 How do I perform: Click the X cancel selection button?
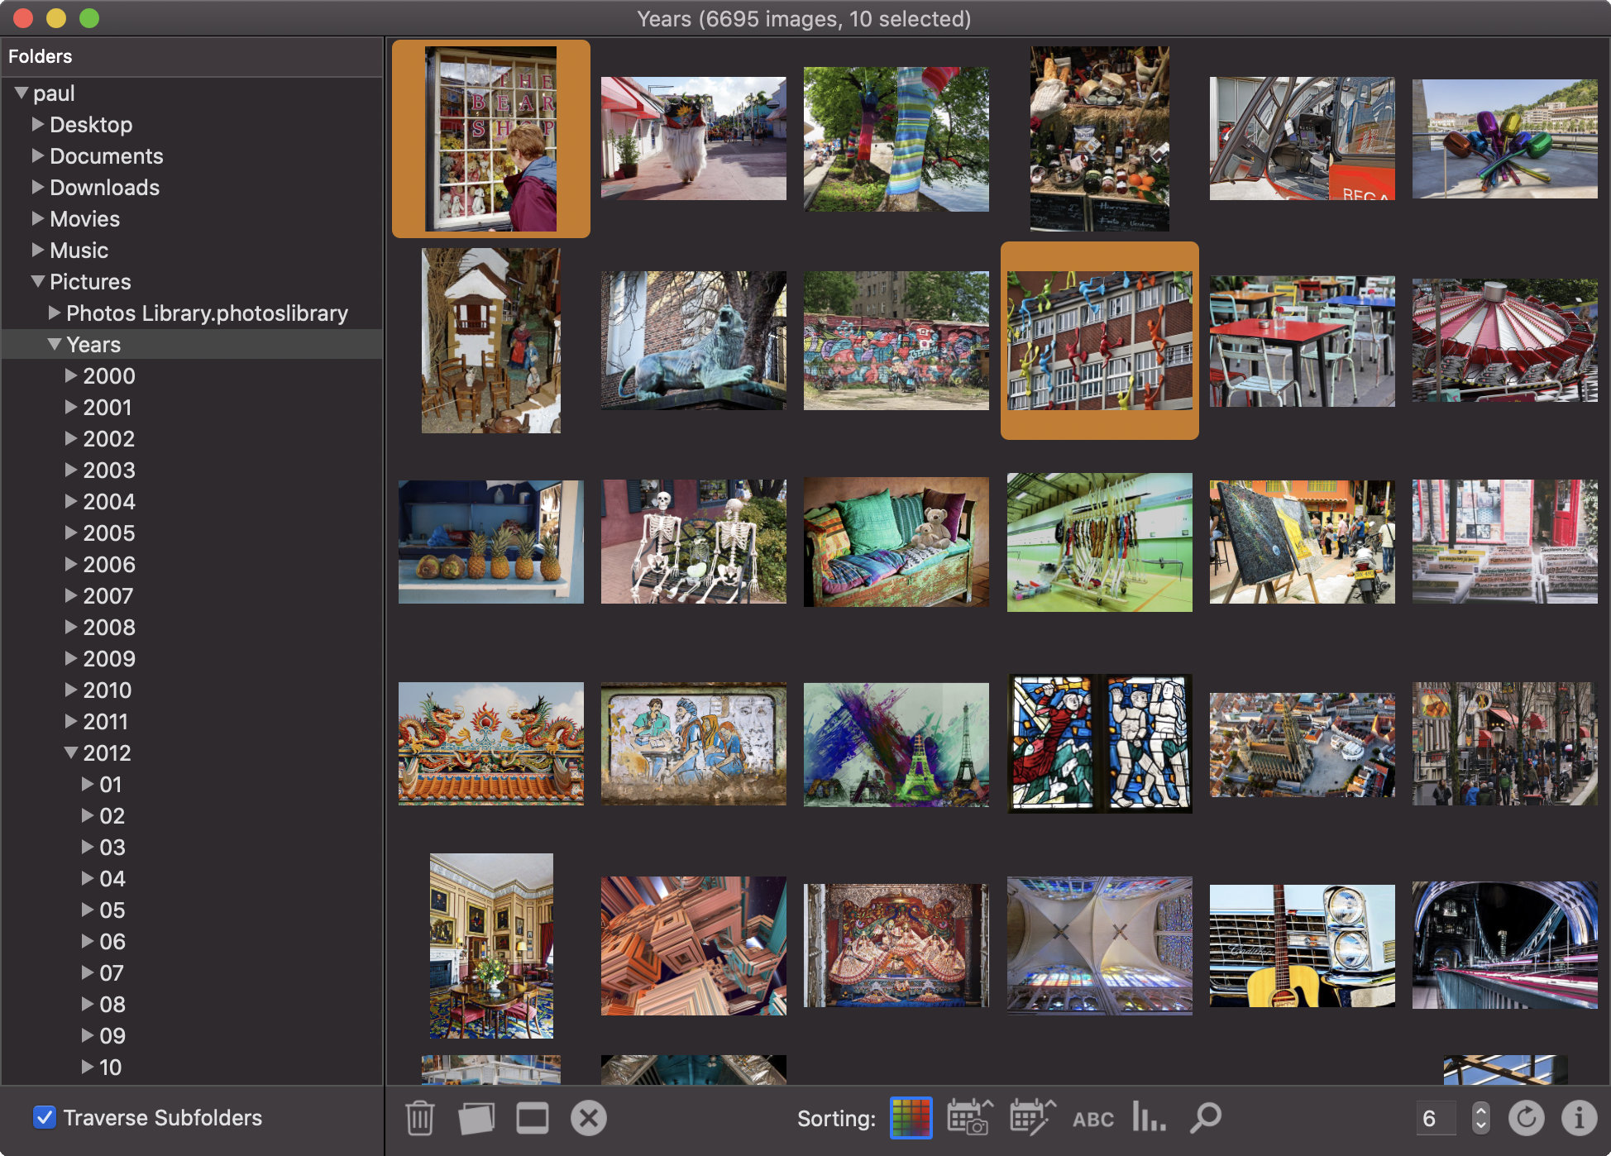(589, 1117)
